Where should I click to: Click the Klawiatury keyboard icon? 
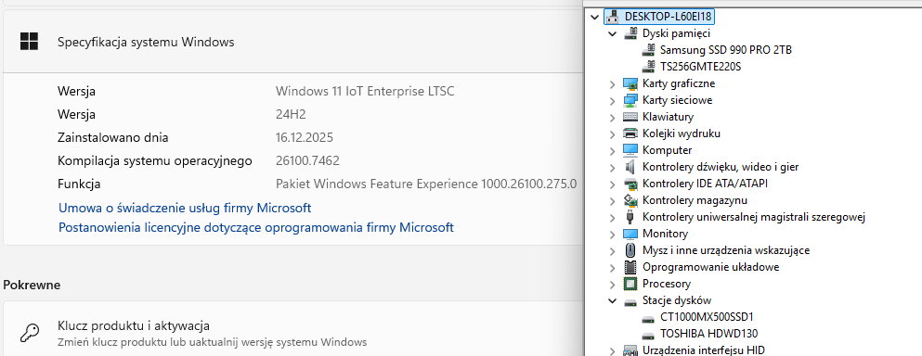point(630,117)
